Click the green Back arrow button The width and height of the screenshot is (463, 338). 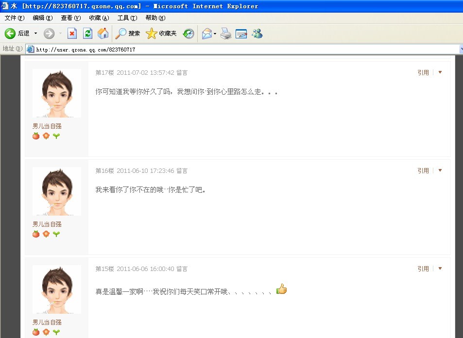tap(10, 34)
